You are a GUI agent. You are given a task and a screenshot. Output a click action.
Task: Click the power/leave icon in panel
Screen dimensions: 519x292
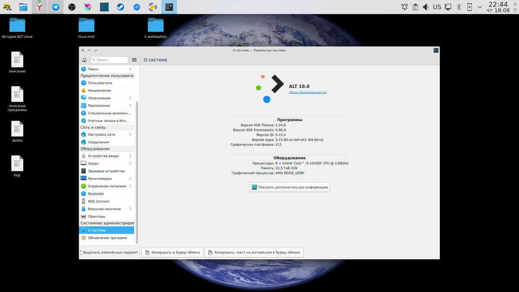tap(515, 10)
